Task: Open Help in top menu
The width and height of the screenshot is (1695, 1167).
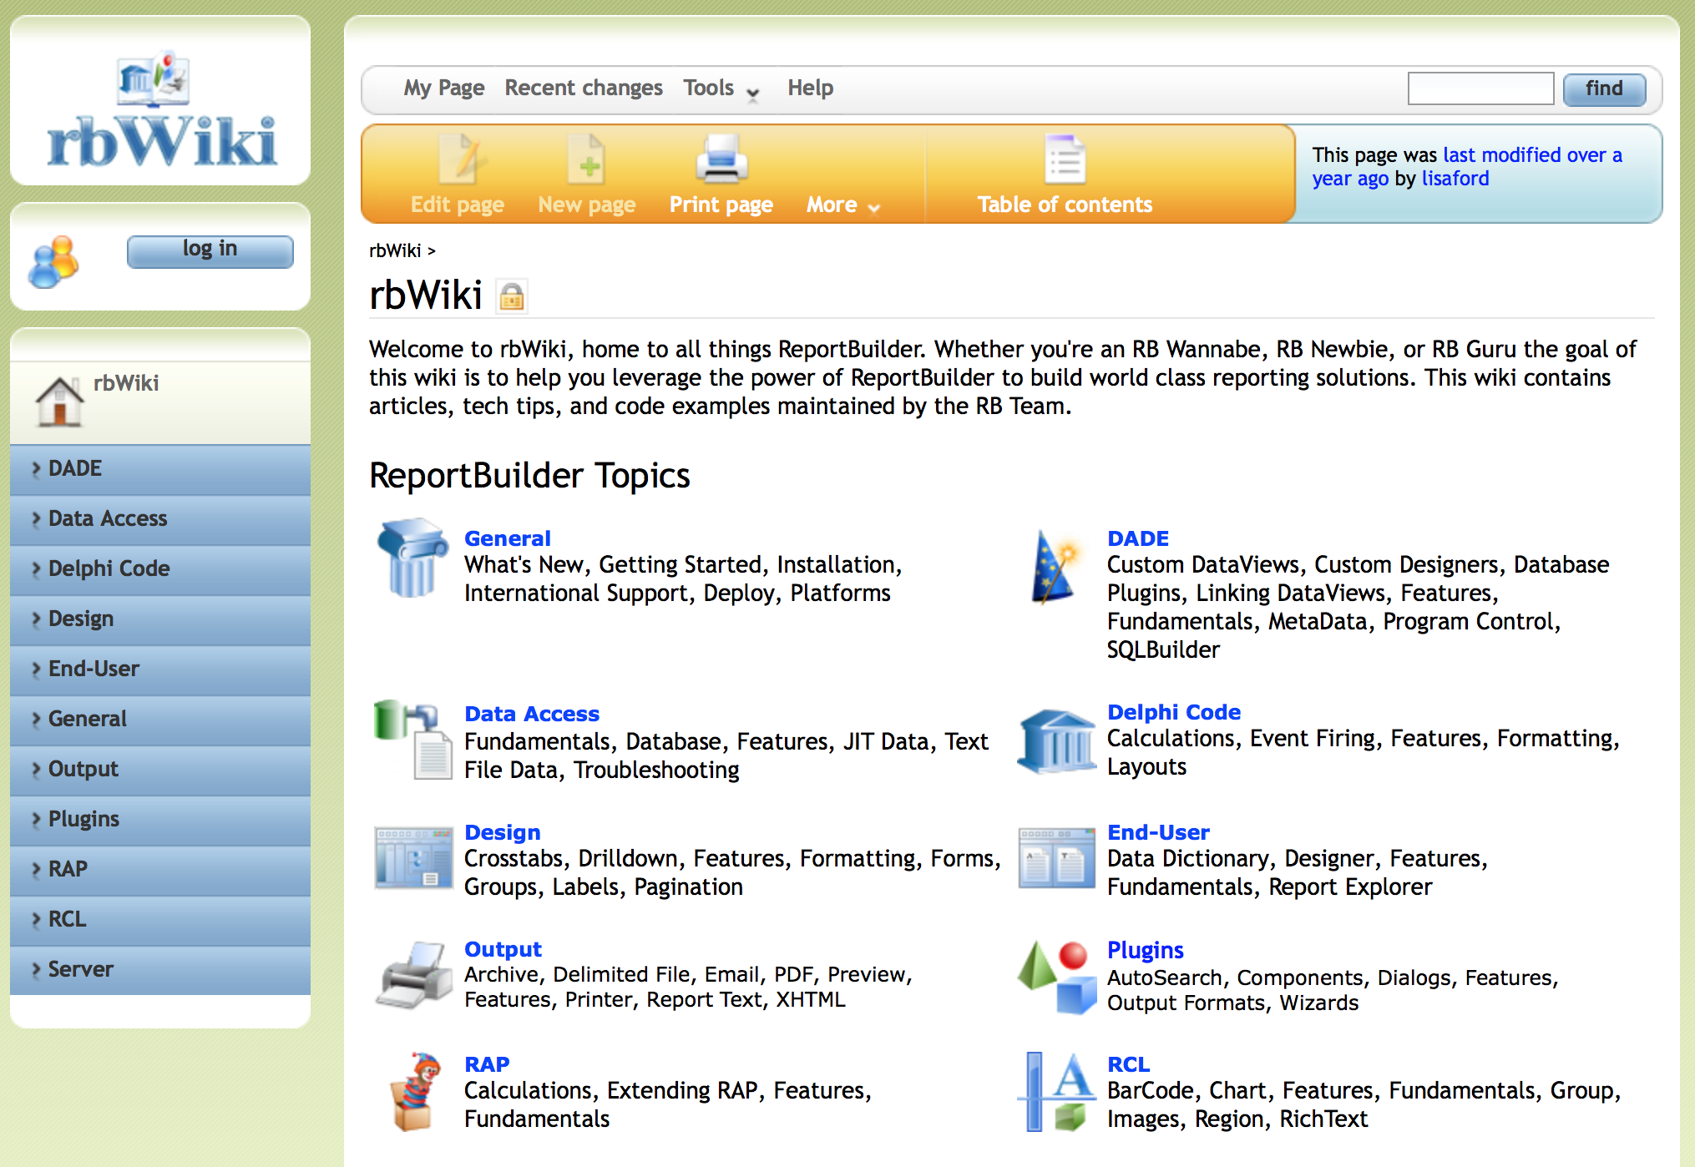Action: [x=810, y=88]
